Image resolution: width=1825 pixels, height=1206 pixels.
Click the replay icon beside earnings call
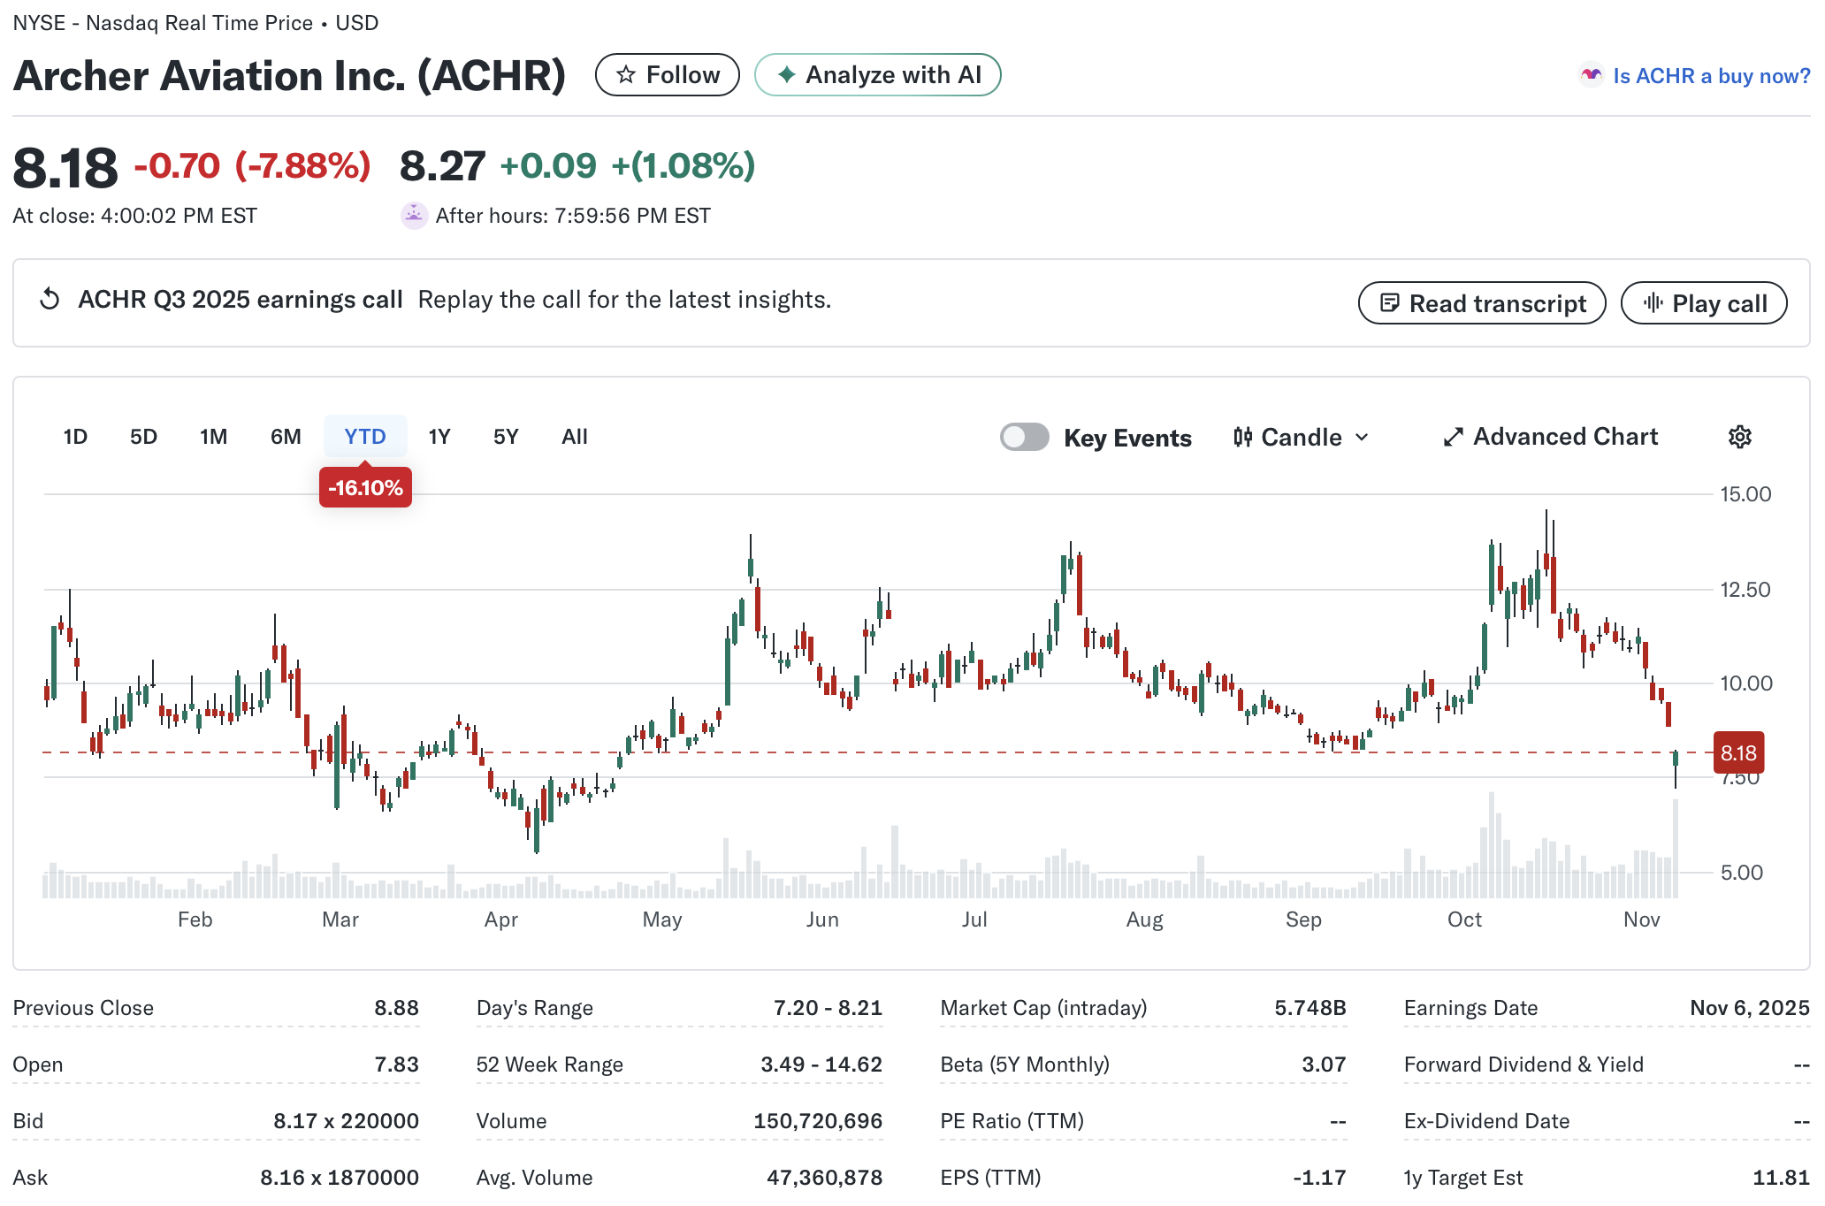[50, 300]
